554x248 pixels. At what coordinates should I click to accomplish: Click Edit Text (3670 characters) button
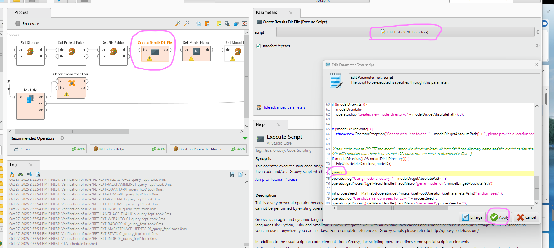click(x=405, y=32)
